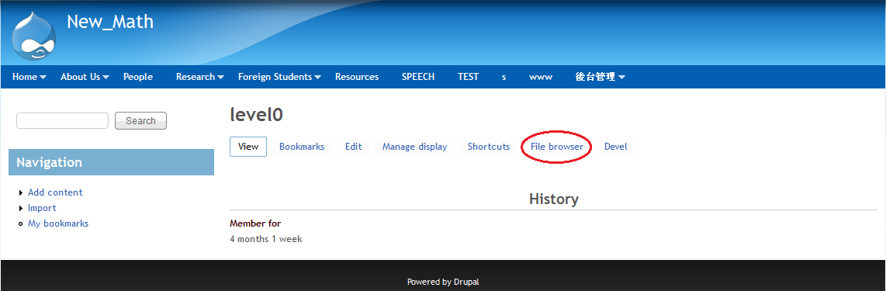Open the Shortcuts tab
886x291 pixels.
pos(489,147)
